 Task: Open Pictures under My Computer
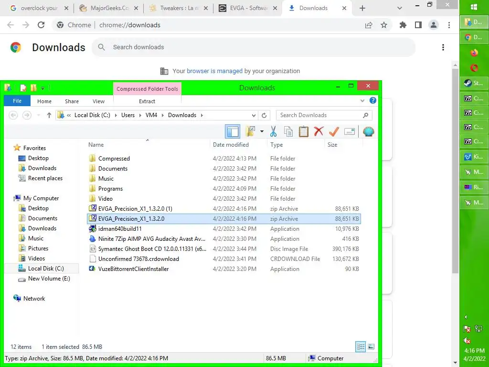[38, 248]
